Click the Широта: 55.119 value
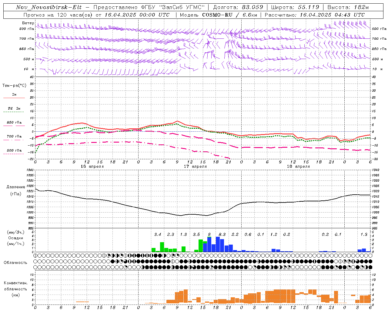This screenshot has width=388, height=310. click(x=295, y=7)
